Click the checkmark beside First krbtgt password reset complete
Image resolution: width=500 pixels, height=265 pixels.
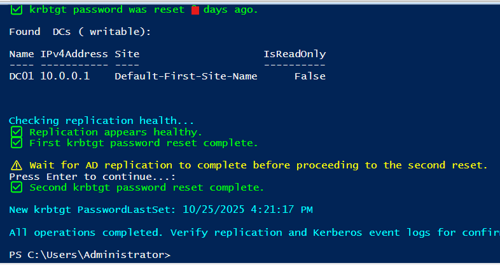pyautogui.click(x=16, y=143)
